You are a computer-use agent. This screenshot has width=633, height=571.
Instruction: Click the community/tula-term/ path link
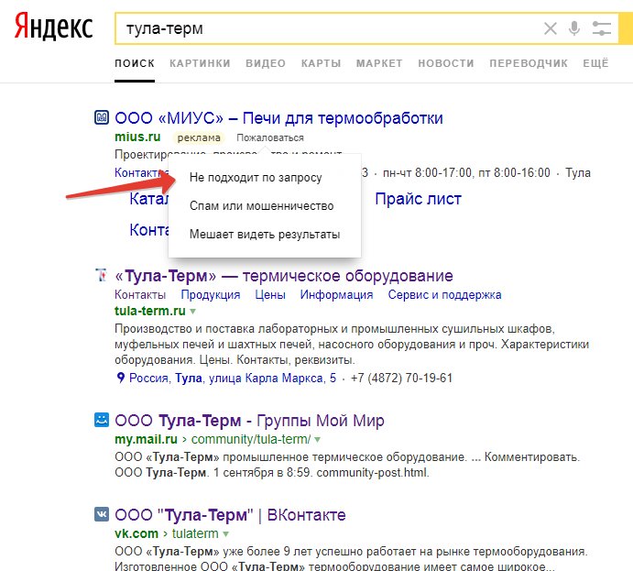point(251,439)
